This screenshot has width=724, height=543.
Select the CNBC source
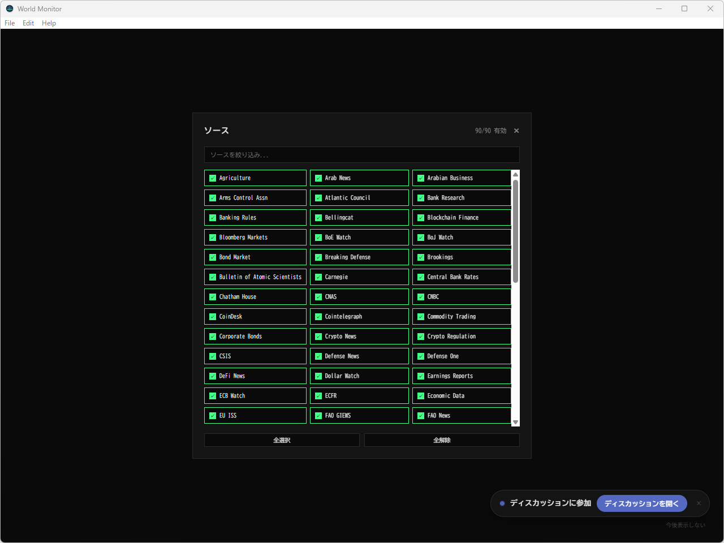tap(462, 297)
